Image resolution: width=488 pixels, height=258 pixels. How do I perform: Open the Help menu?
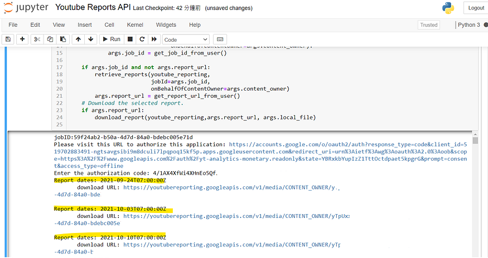[x=195, y=25]
